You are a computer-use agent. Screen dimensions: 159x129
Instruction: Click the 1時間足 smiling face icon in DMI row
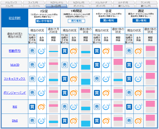74,121
